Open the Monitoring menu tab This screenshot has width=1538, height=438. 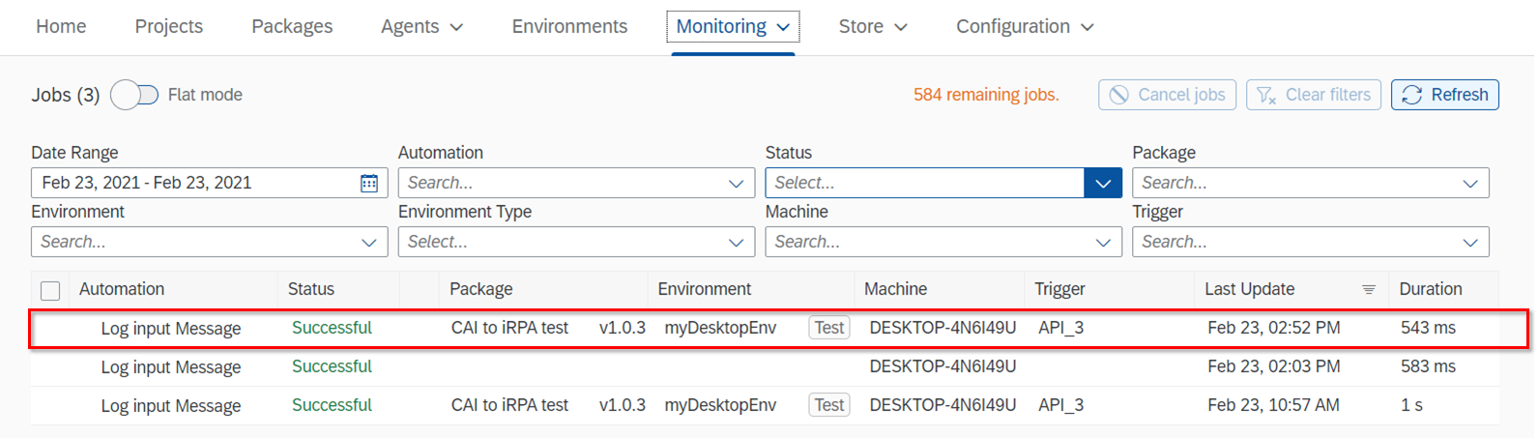point(733,27)
